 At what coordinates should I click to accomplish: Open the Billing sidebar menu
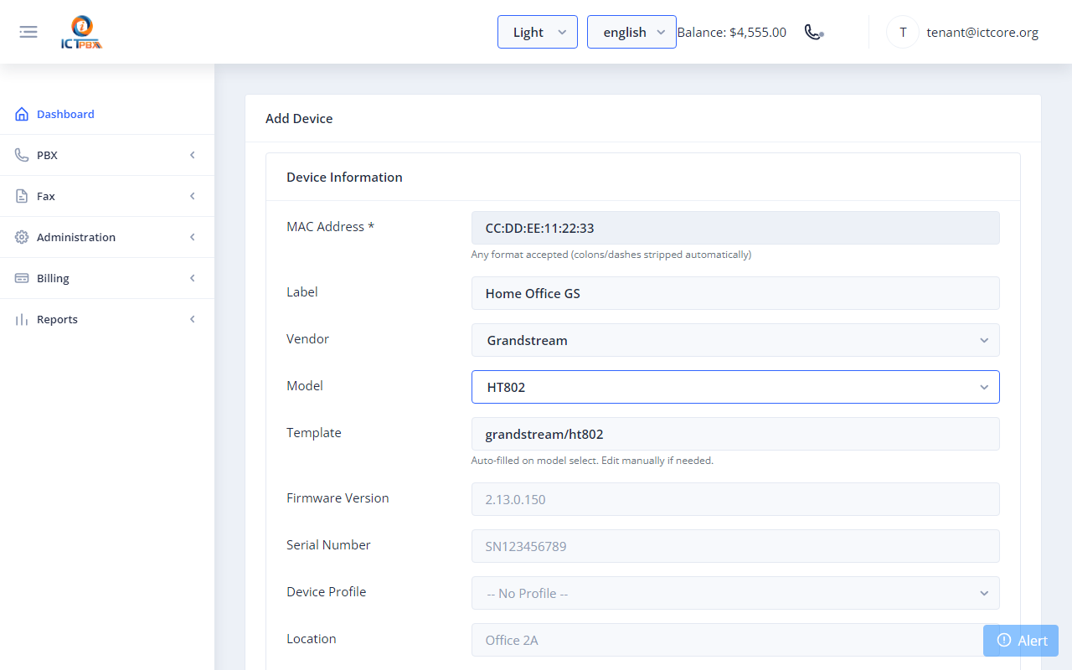point(107,278)
